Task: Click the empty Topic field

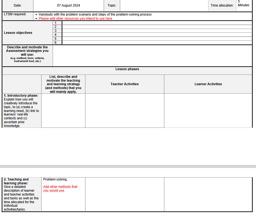Action: tap(164, 5)
